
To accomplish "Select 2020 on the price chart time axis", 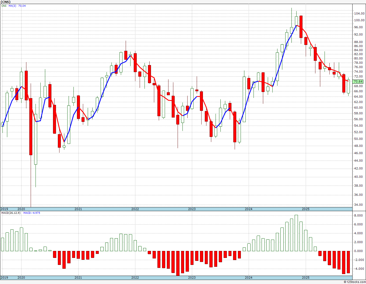I will click(21, 209).
